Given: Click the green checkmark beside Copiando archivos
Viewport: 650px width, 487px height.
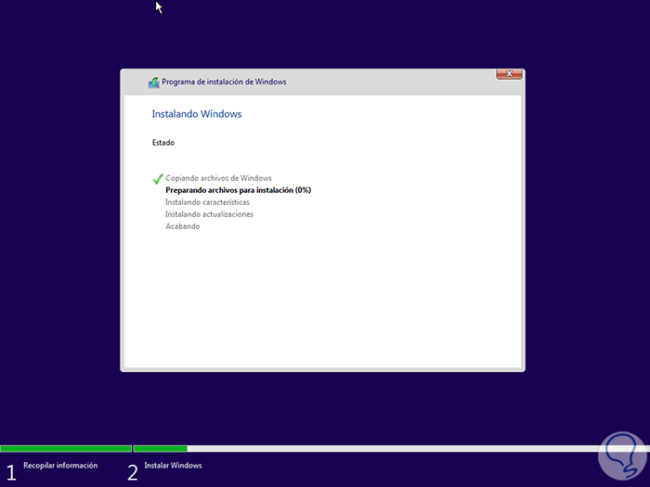Looking at the screenshot, I should (158, 179).
